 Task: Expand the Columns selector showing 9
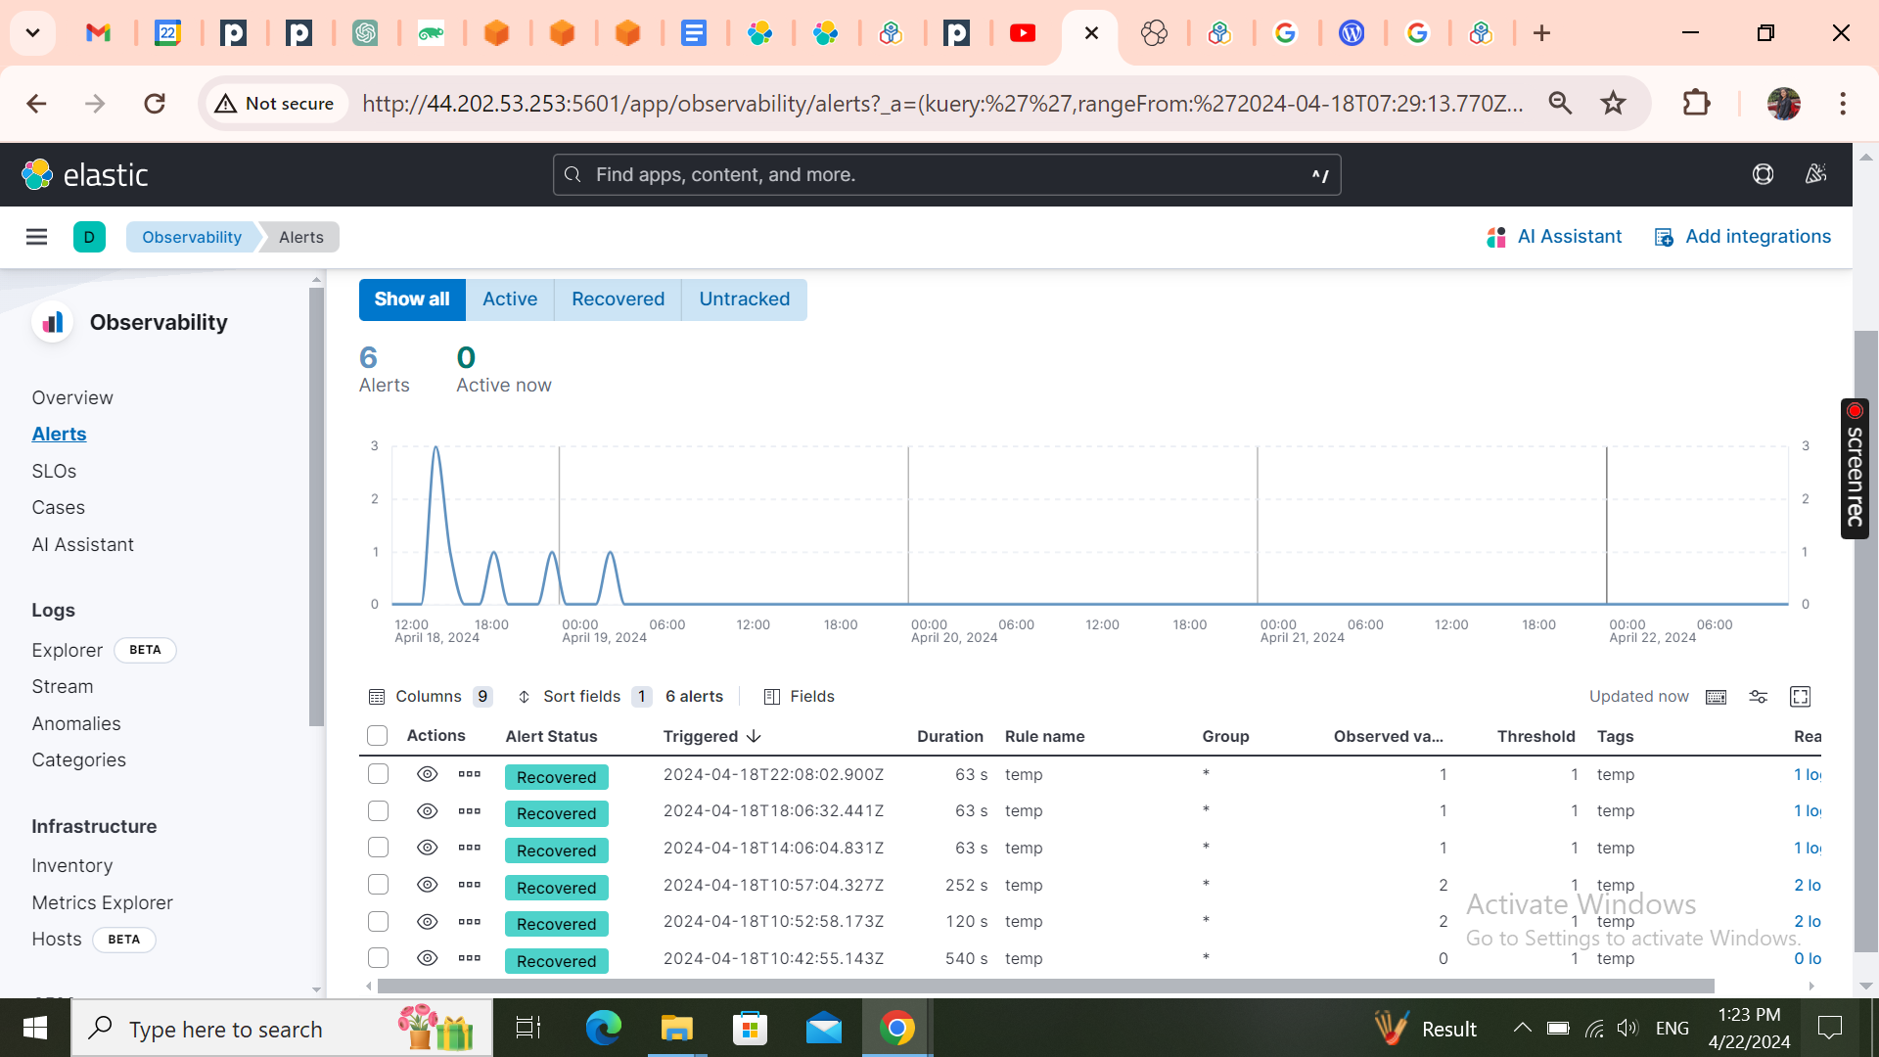point(429,697)
